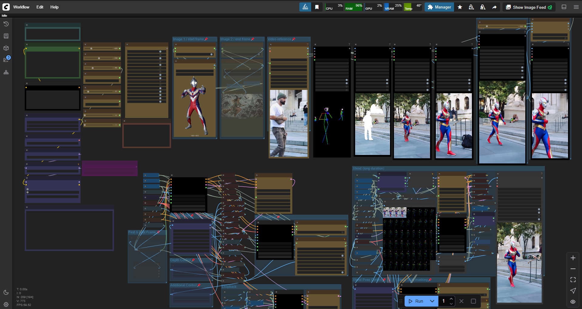The width and height of the screenshot is (582, 309).
Task: Open the hamburger menu at top right
Action: 576,7
